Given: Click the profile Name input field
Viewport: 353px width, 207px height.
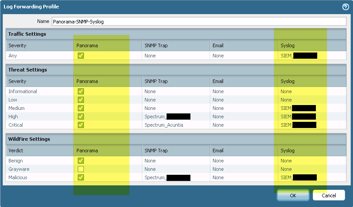Looking at the screenshot, I should (199, 21).
